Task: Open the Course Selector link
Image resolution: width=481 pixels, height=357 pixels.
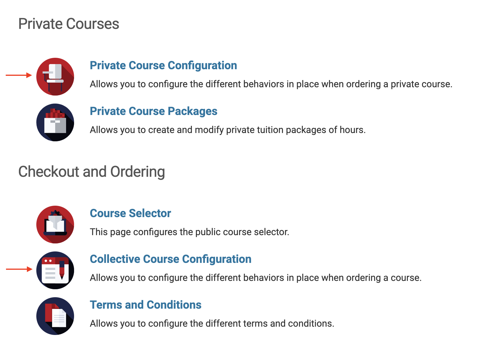Action: pyautogui.click(x=130, y=213)
